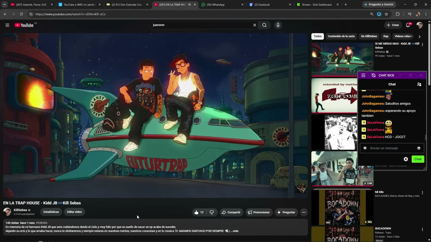Ask about the video with Preguntar
The image size is (431, 242).
pos(286,212)
